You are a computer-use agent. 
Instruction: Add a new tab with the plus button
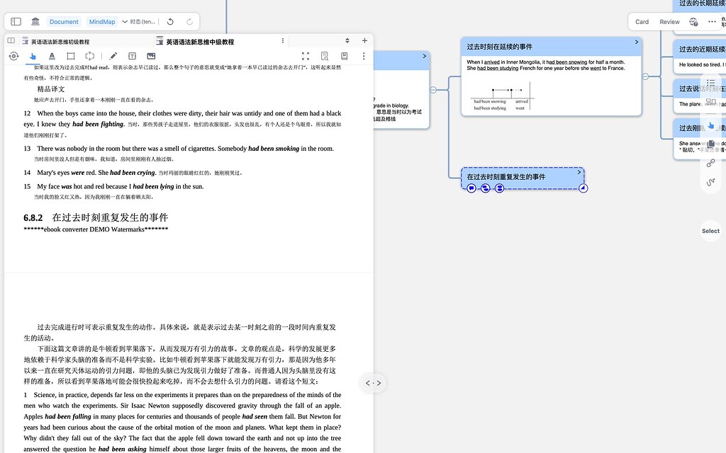[364, 40]
